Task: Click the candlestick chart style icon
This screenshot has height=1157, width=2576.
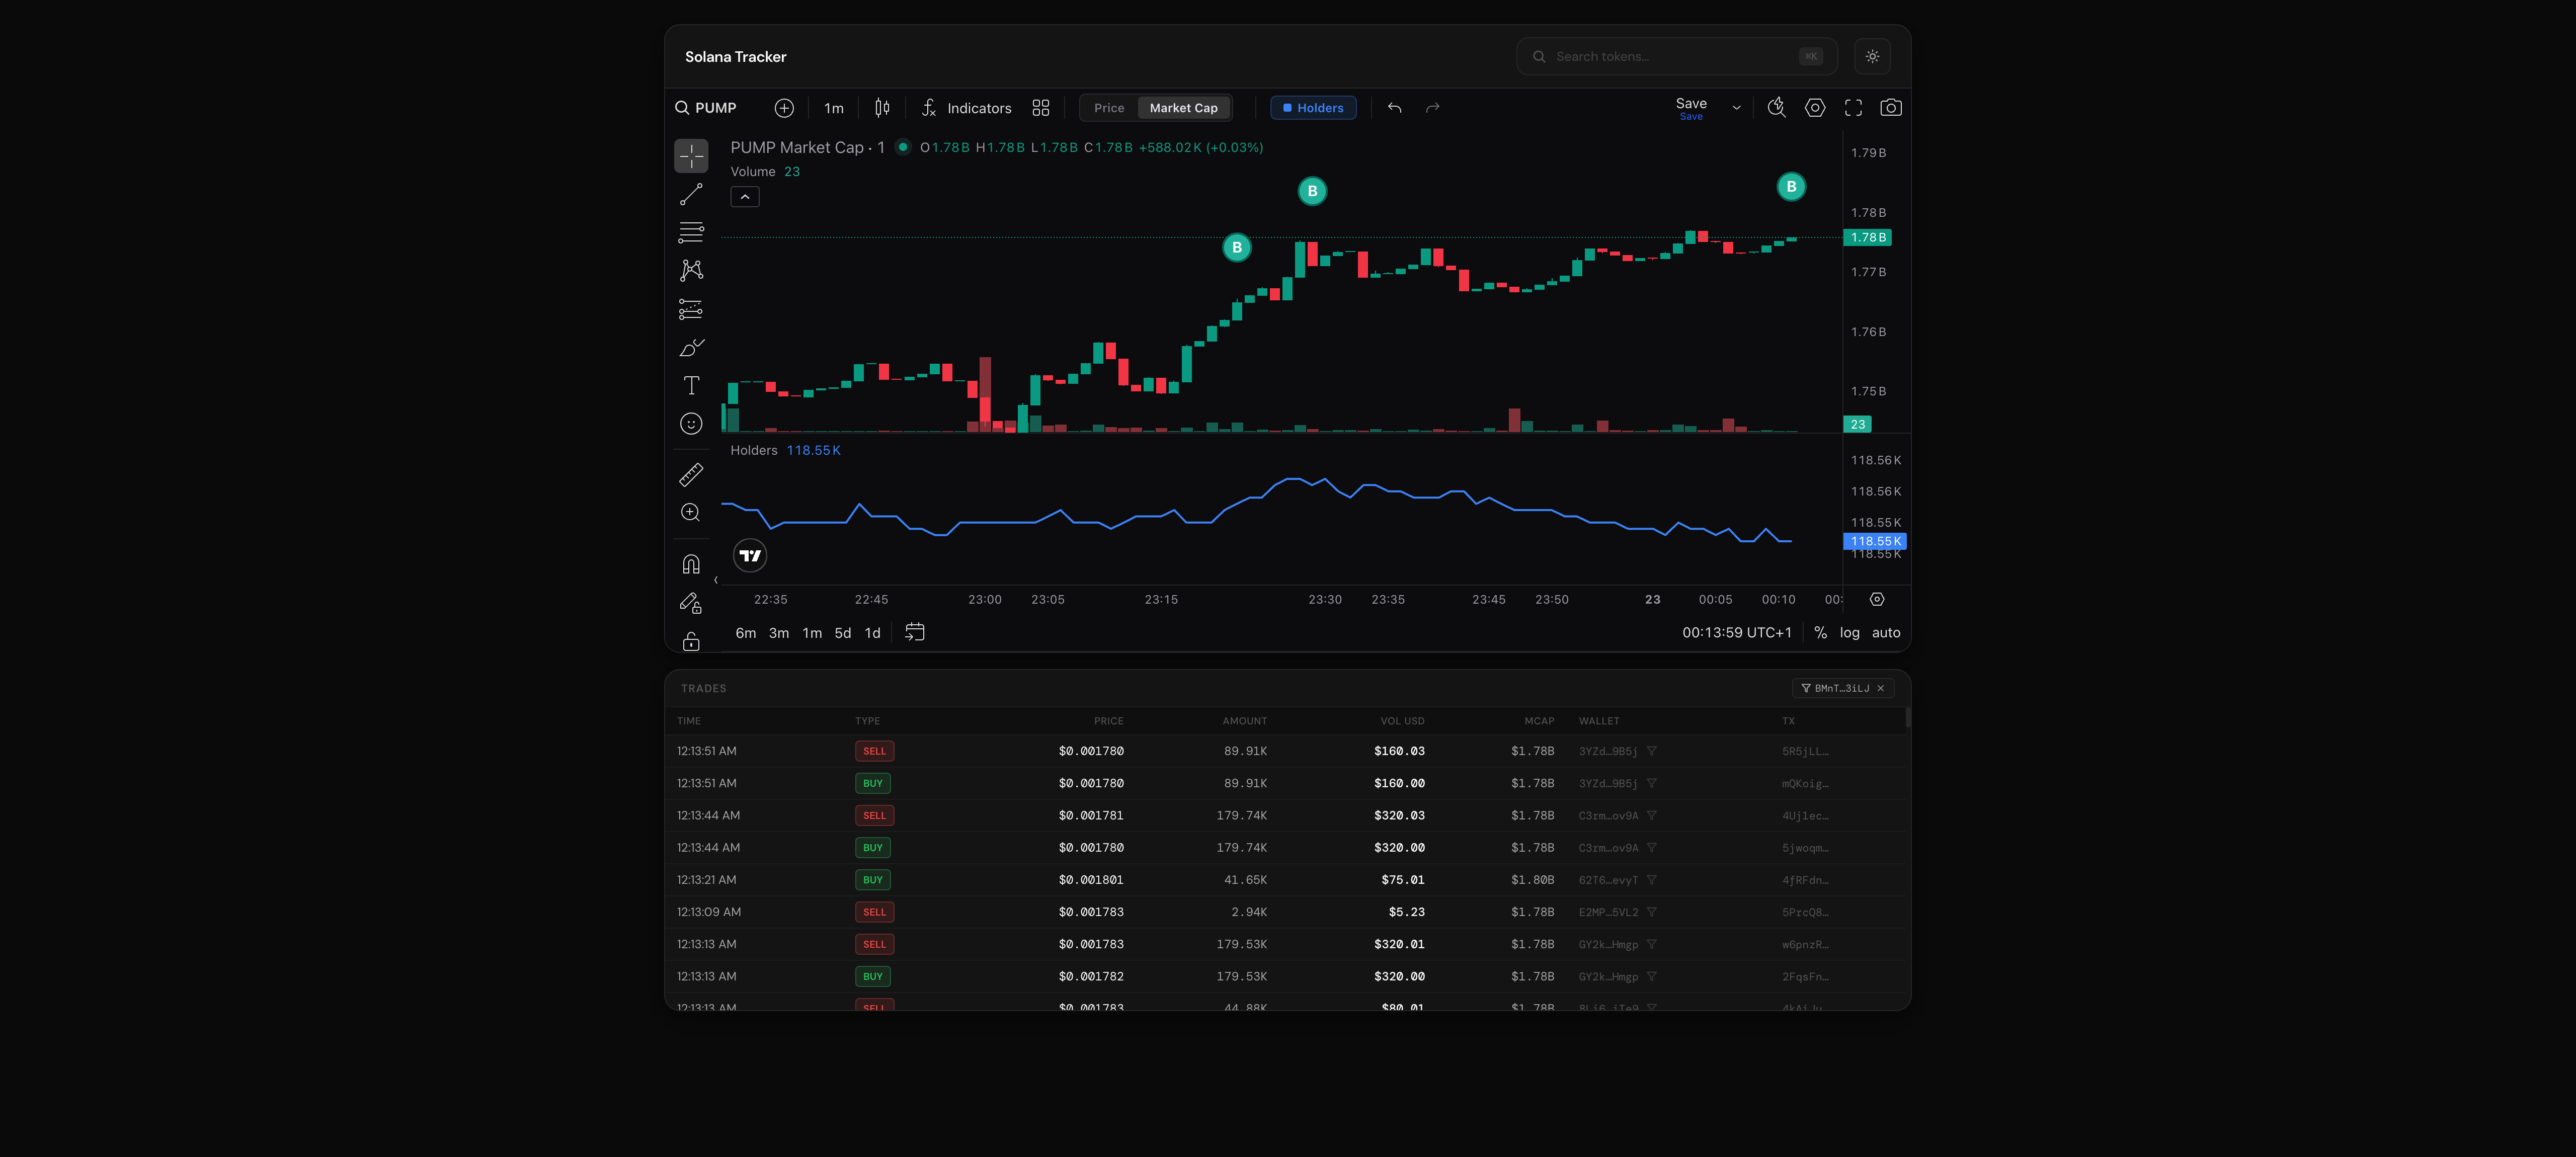Action: click(882, 108)
